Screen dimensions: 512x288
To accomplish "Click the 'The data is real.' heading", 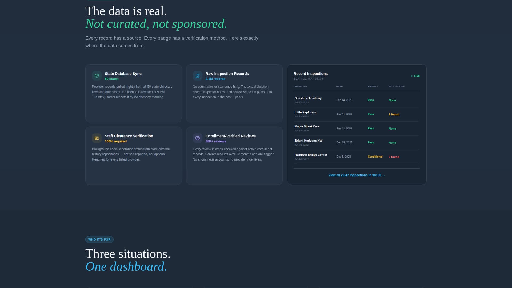I will [x=126, y=11].
